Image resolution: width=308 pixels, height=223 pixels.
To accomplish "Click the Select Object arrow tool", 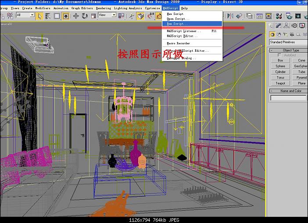I will click(39, 16).
